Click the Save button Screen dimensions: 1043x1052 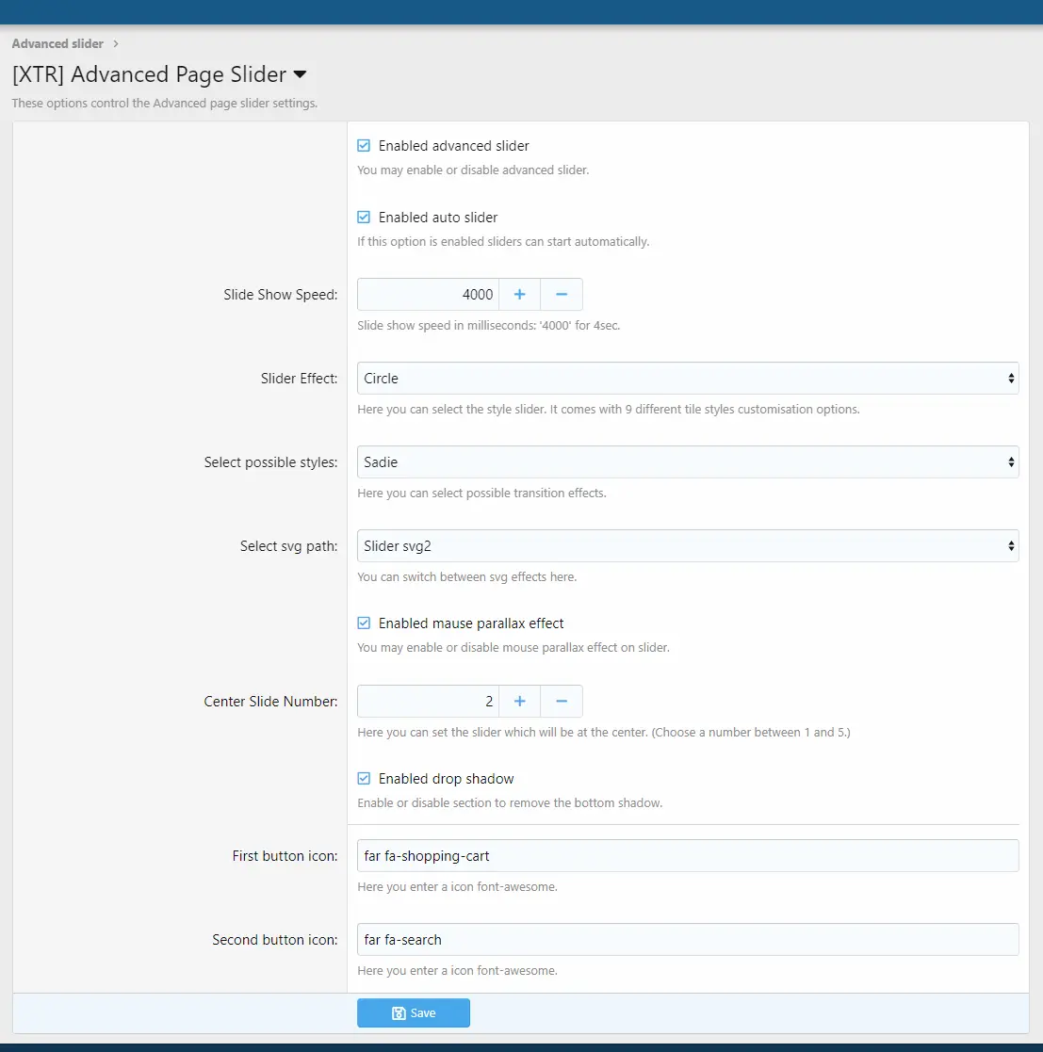click(414, 1013)
